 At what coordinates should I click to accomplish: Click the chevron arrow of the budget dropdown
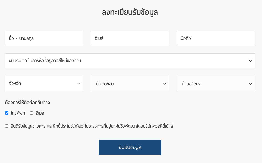(x=250, y=61)
